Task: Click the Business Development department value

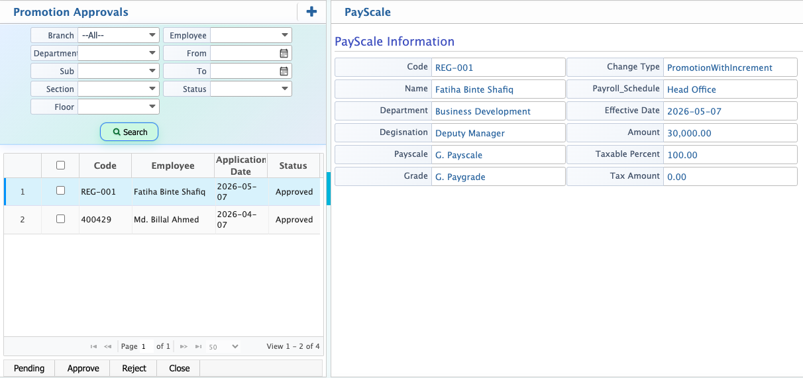Action: tap(483, 111)
